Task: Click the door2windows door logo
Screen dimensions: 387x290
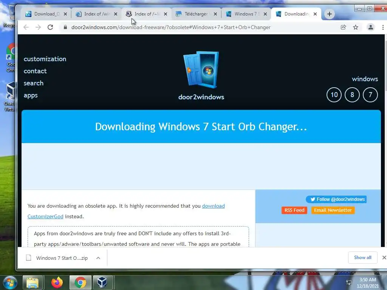Action: pos(201,70)
